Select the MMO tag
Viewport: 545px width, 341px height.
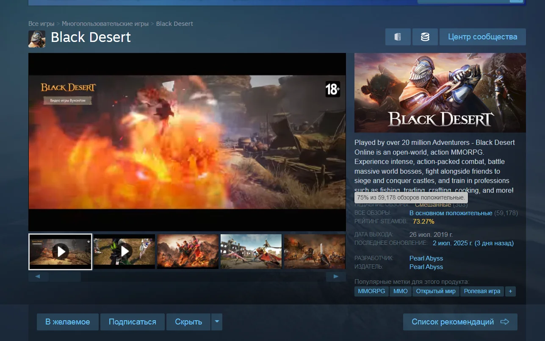(401, 291)
